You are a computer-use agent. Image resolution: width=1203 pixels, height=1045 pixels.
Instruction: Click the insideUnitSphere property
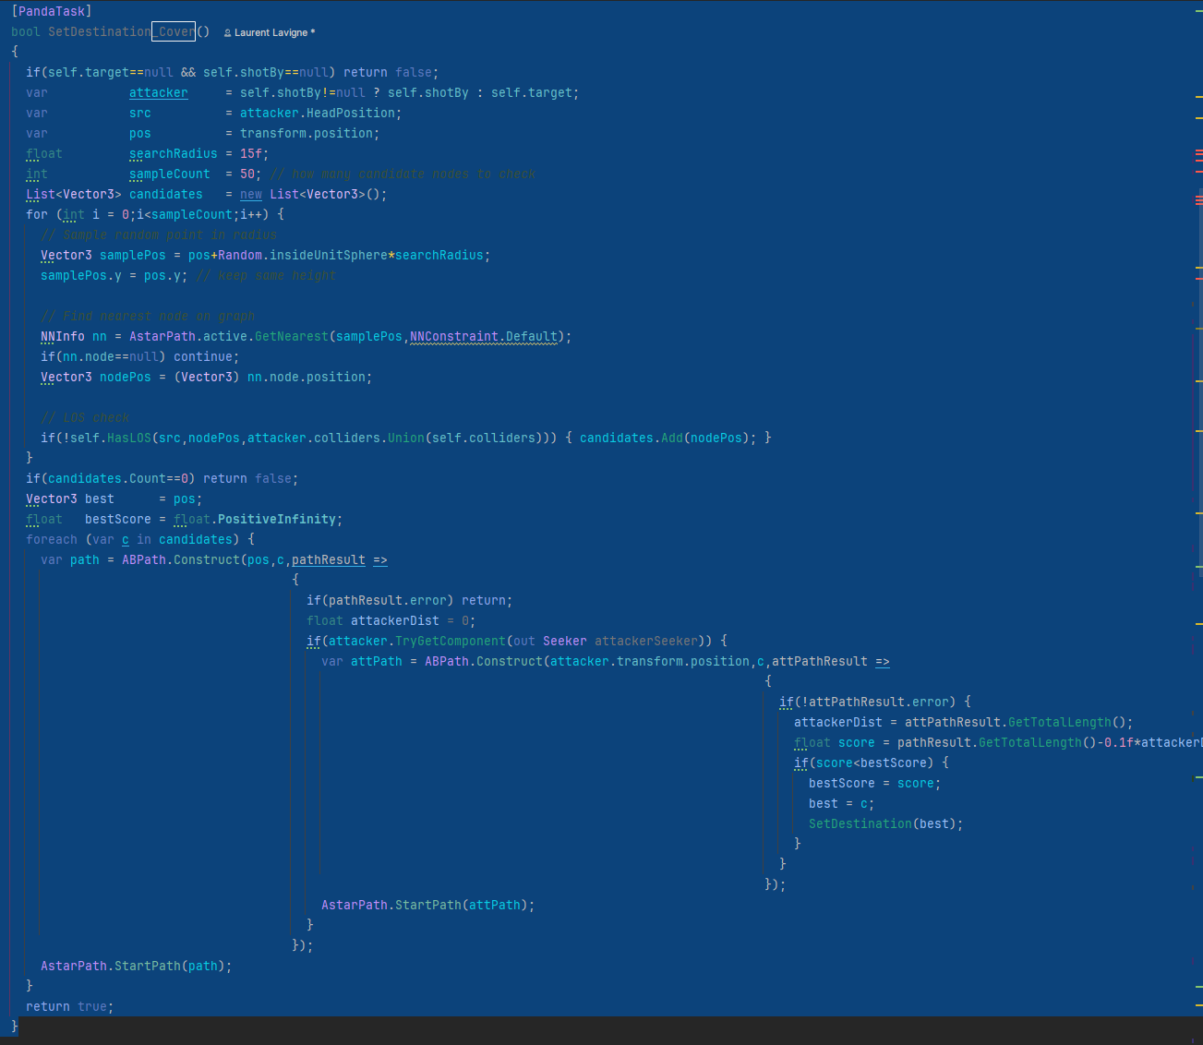(328, 256)
